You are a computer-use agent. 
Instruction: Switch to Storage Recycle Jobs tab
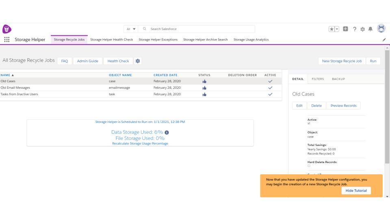tap(69, 39)
